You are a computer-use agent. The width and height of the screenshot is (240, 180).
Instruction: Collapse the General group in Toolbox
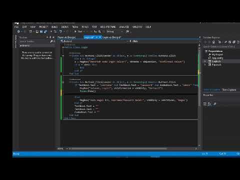tap(20, 45)
